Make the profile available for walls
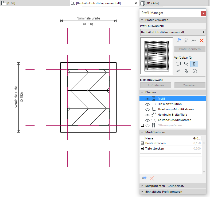Screen dimensions: 210x197 (x=178, y=64)
